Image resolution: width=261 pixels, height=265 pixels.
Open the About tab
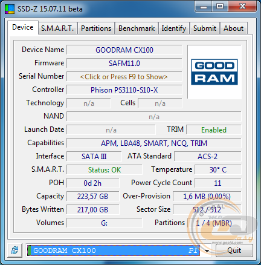234,28
